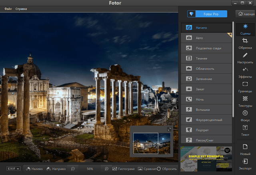The height and width of the screenshot is (175, 256).
Task: Open the Файл menu
Action: [8, 8]
